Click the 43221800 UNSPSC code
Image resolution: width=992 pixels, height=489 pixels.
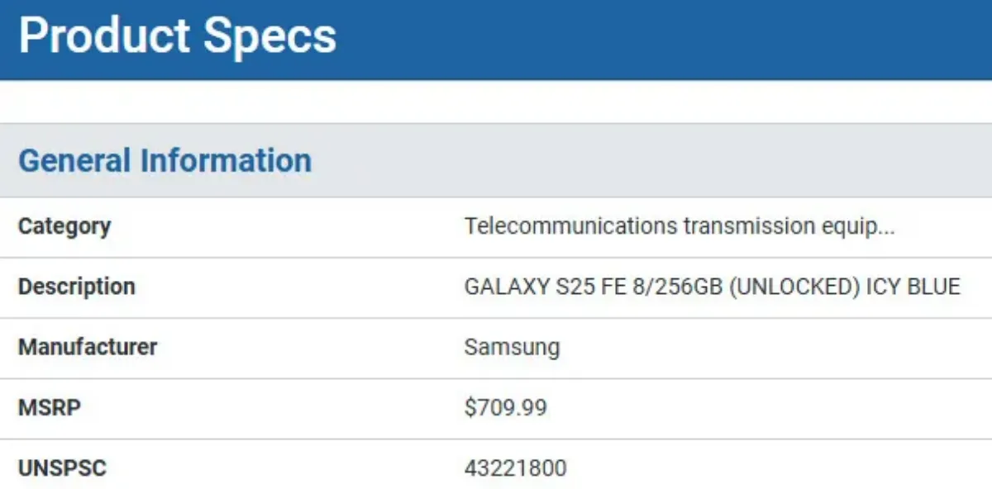pos(515,469)
